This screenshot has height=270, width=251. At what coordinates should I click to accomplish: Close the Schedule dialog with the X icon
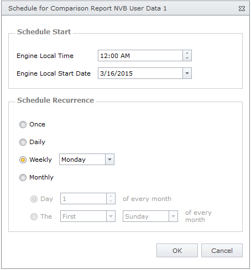coord(242,8)
